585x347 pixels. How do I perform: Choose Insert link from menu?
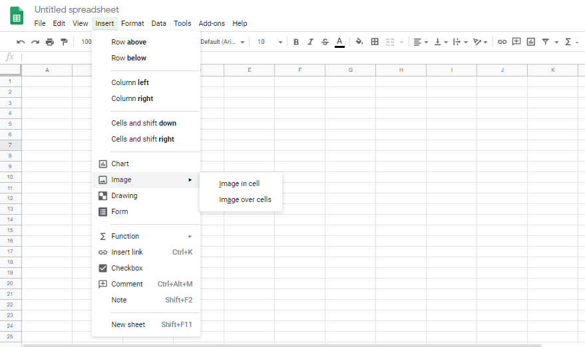click(146, 253)
